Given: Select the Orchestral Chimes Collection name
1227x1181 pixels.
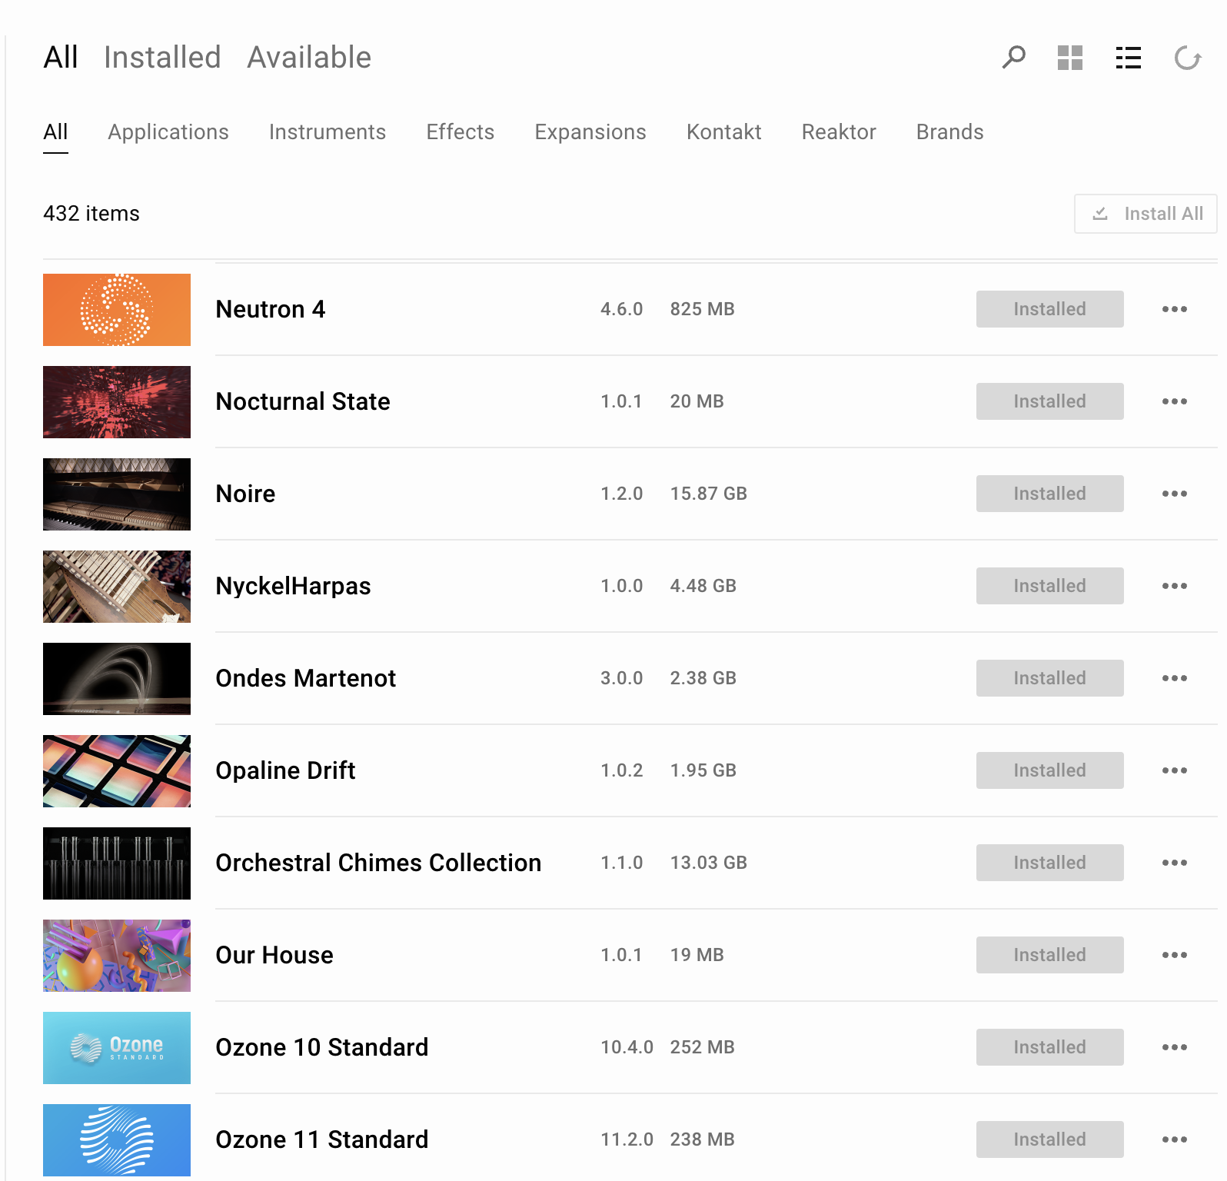Looking at the screenshot, I should 378,863.
